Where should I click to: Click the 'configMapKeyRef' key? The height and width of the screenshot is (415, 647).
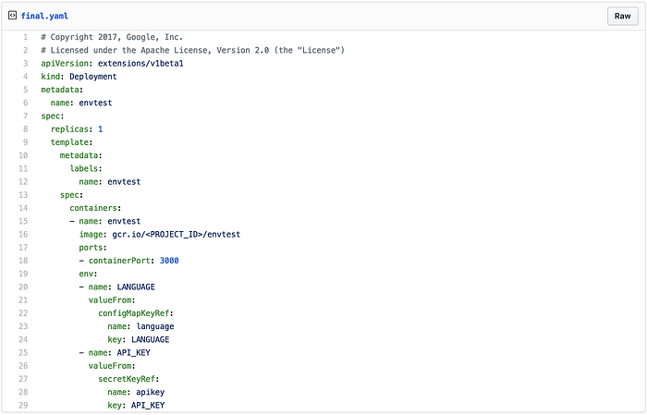(134, 313)
